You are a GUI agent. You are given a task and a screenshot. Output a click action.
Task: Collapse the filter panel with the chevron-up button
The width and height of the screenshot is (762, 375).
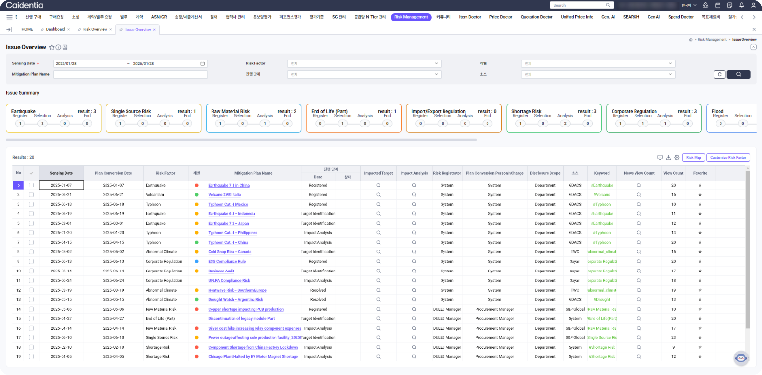[x=753, y=47]
